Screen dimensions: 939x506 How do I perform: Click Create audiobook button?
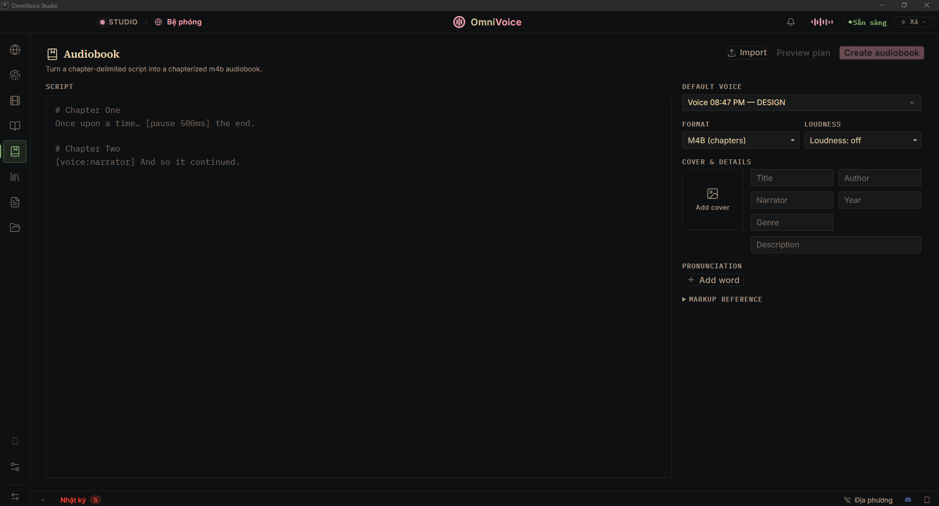click(x=881, y=53)
